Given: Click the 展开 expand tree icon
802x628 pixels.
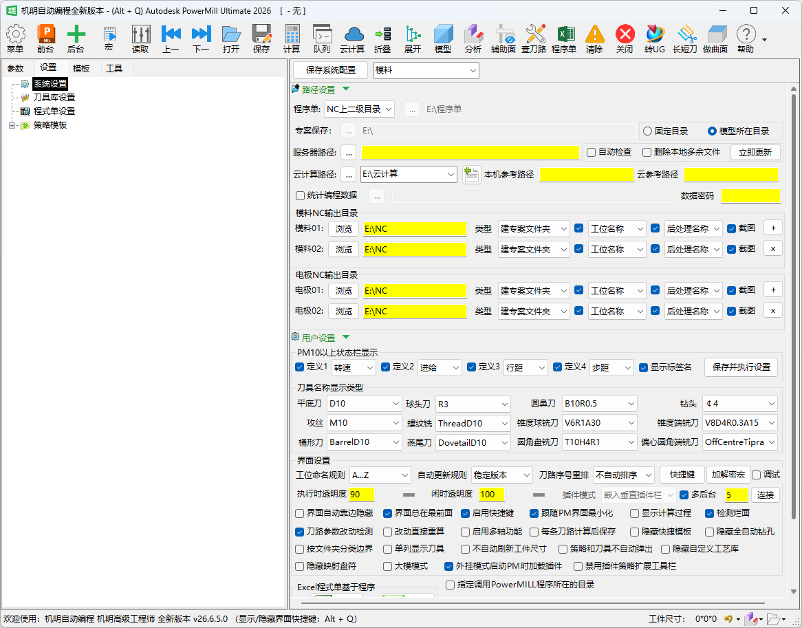Looking at the screenshot, I should 413,39.
